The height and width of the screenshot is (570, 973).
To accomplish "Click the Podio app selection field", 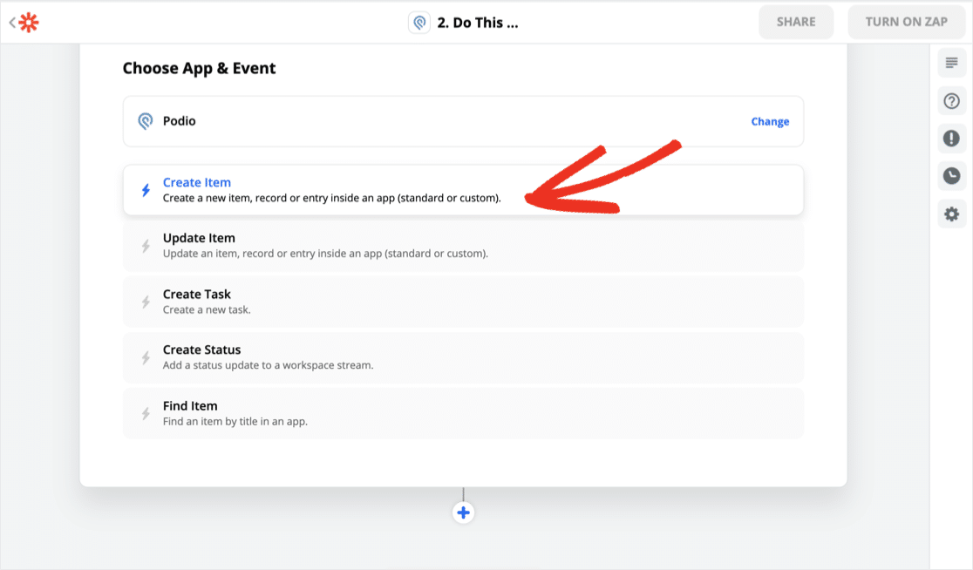I will click(436, 121).
